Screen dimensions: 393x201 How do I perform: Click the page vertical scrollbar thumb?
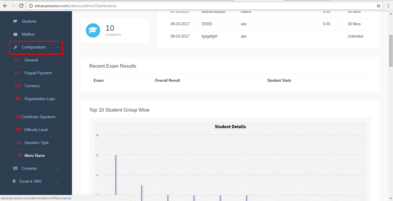391,51
